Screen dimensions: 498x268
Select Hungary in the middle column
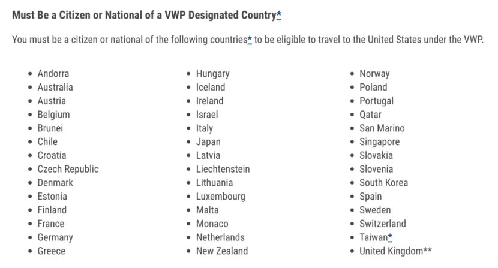click(x=212, y=74)
